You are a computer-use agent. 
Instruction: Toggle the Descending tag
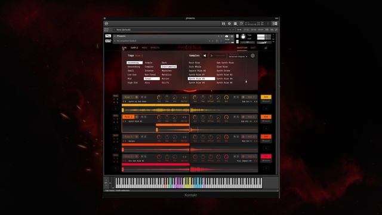click(134, 66)
